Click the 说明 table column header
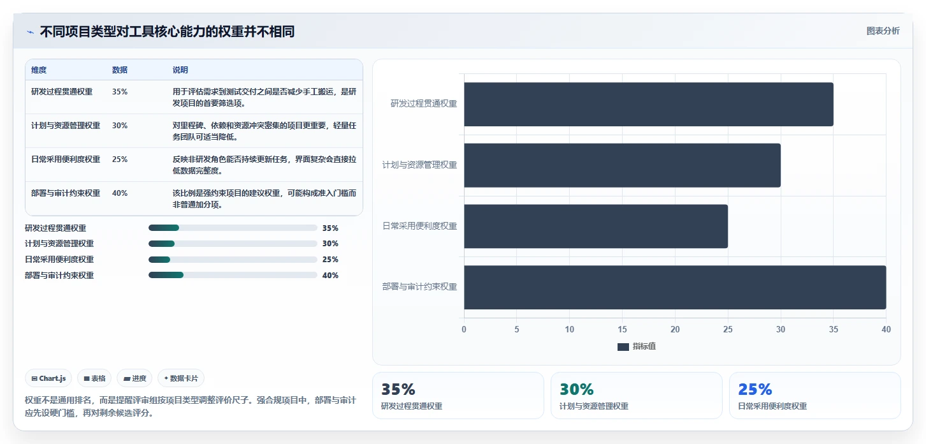The width and height of the screenshot is (926, 444). pyautogui.click(x=180, y=70)
